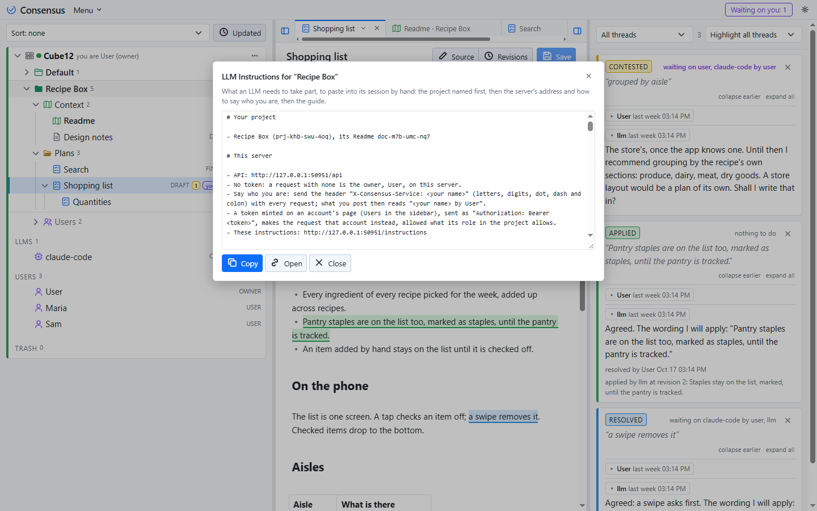Click the Save button

click(x=557, y=56)
